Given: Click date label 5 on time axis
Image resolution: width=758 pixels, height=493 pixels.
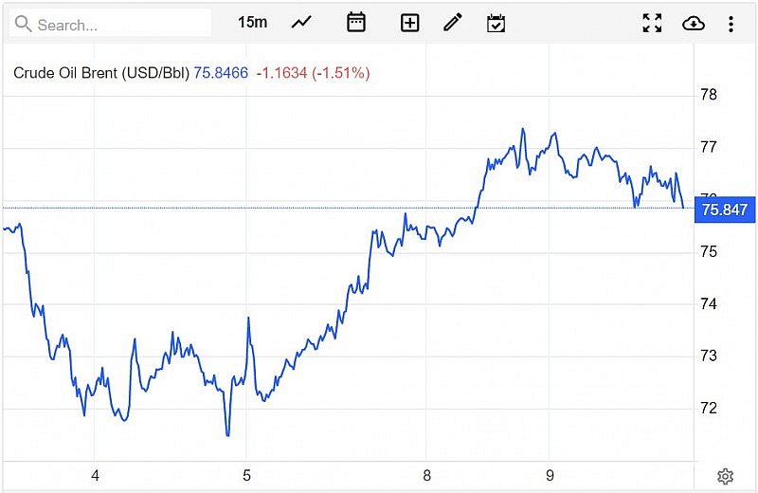Looking at the screenshot, I should (x=246, y=476).
